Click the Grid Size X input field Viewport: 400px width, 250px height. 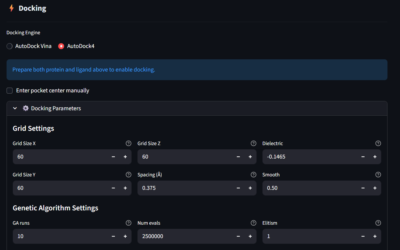click(60, 157)
